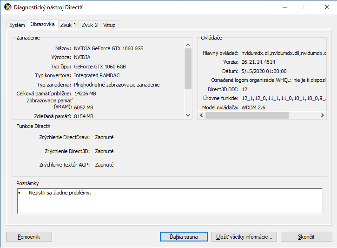Go to Ďalšia strana
Screen dimensions: 337x248
pyautogui.click(x=184, y=236)
